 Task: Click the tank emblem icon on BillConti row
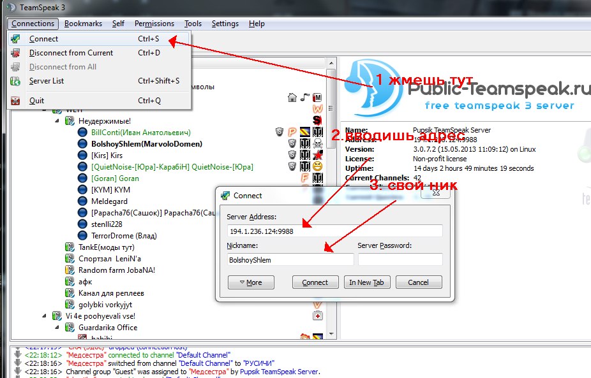[318, 132]
